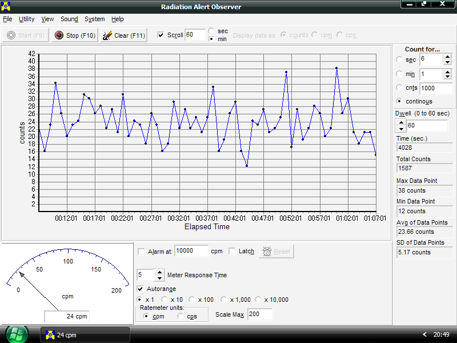This screenshot has width=457, height=343.
Task: Click the Stop (F10) red light icon
Action: pos(59,35)
